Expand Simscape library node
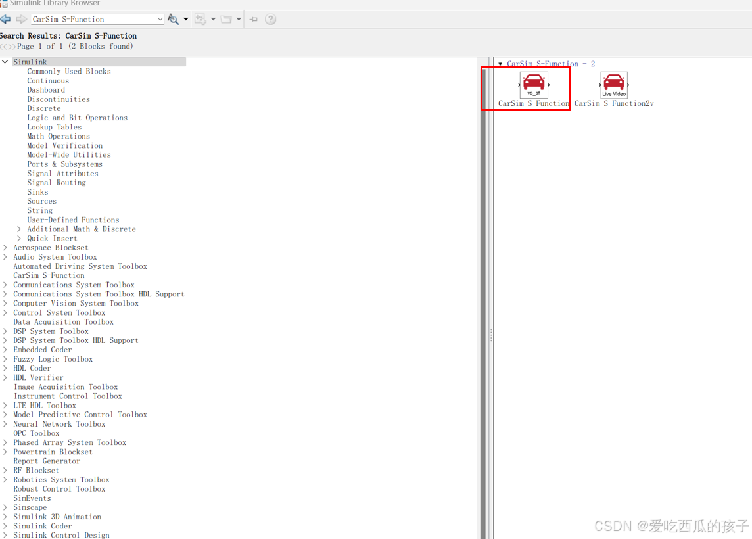The image size is (752, 539). [5, 507]
